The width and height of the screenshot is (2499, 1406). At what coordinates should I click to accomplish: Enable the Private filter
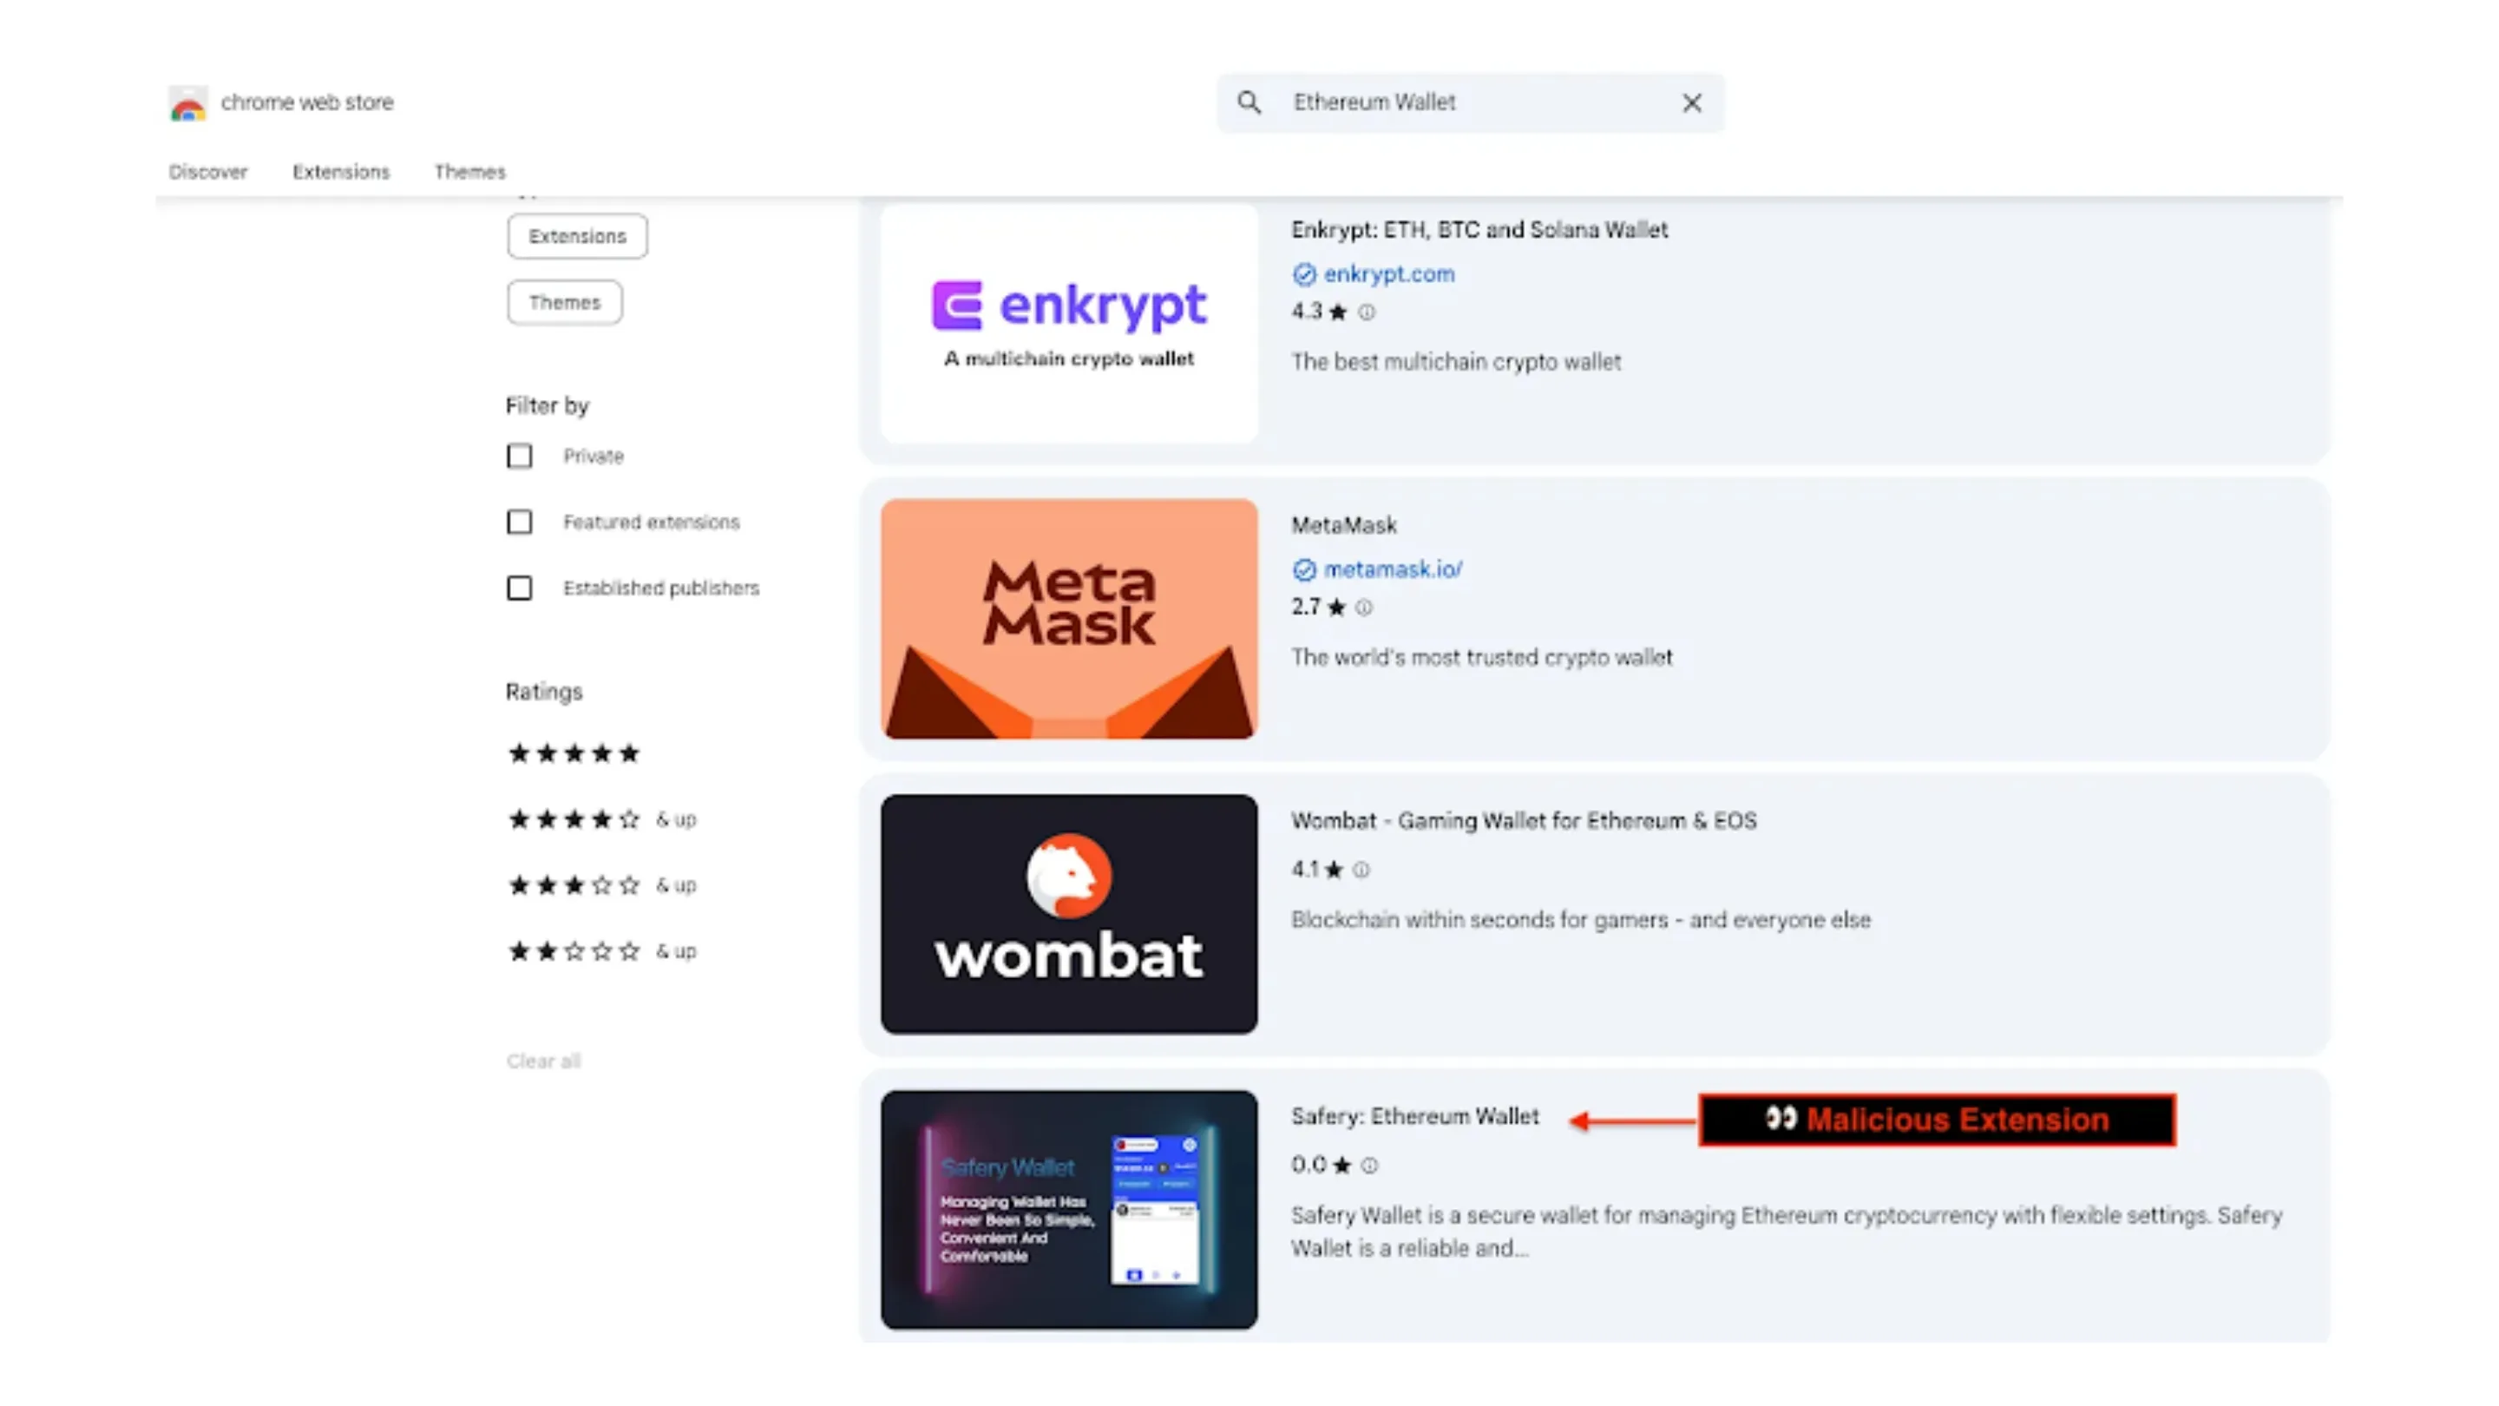click(x=520, y=456)
